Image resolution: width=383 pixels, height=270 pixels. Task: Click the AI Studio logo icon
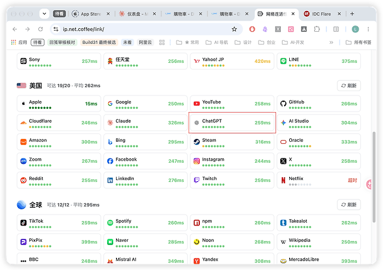point(283,123)
